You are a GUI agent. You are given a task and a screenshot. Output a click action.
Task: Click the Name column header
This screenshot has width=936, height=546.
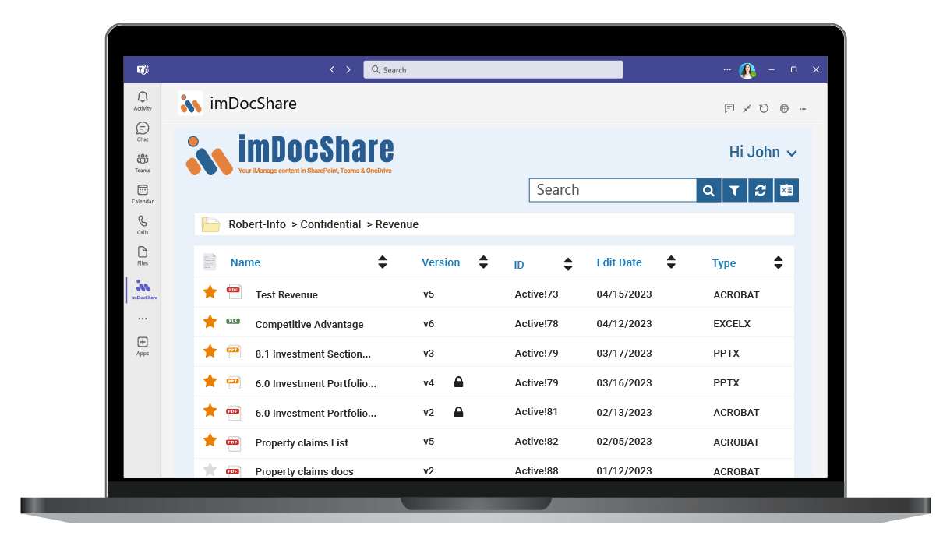click(x=245, y=262)
